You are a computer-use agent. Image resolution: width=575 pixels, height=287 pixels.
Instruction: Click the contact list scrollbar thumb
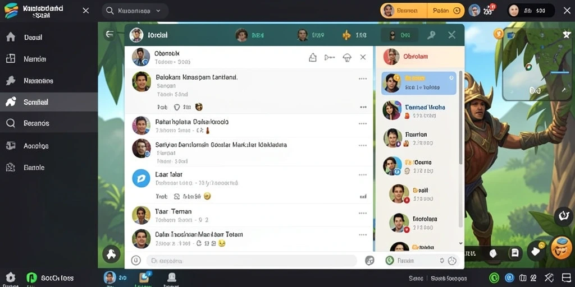coord(460,117)
